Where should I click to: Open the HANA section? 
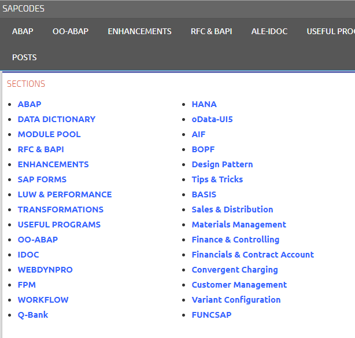click(204, 104)
